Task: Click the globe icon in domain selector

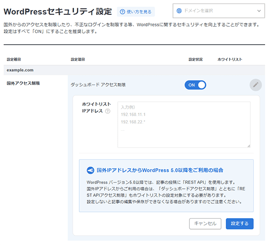Action: 179,11
